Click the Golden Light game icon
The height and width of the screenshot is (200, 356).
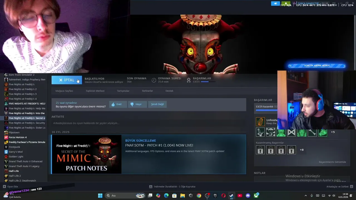[x=6, y=156]
